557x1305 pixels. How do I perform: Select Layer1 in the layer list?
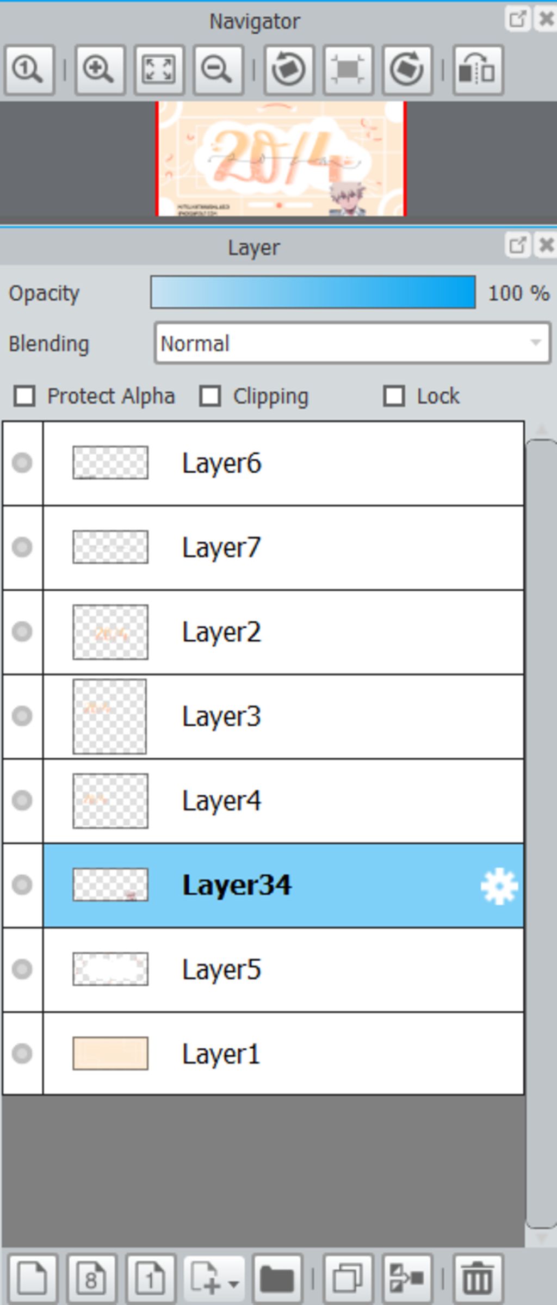tap(283, 1054)
